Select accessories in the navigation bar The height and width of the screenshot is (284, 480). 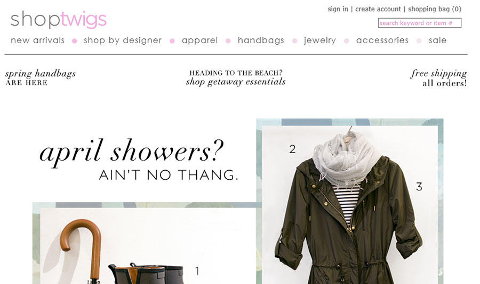click(x=382, y=40)
